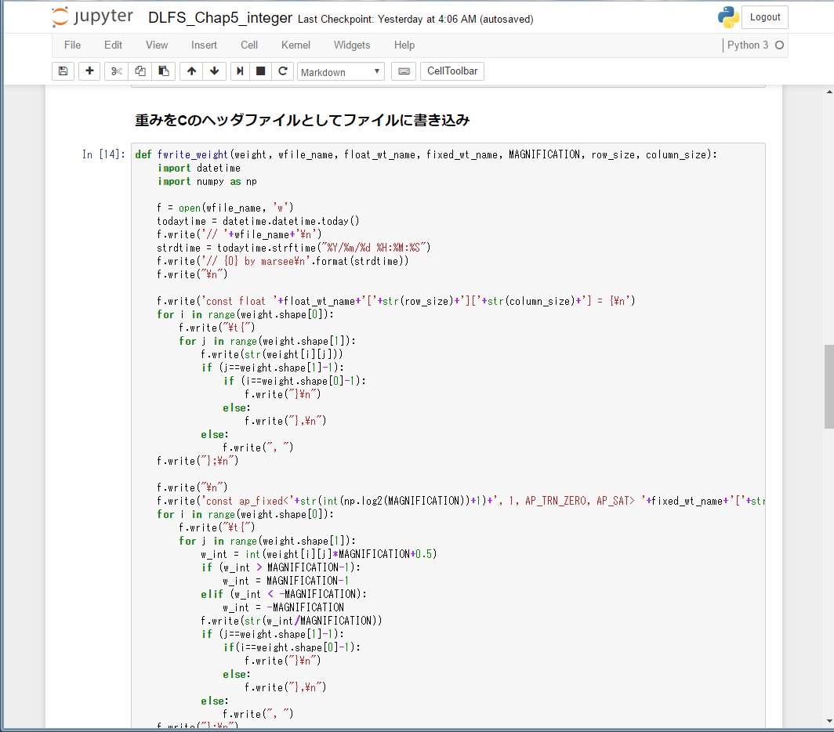This screenshot has width=834, height=732.
Task: Click the Python 3 kernel name
Action: tap(747, 45)
